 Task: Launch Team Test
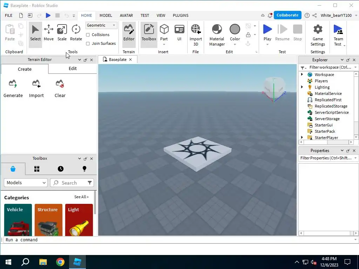(338, 35)
